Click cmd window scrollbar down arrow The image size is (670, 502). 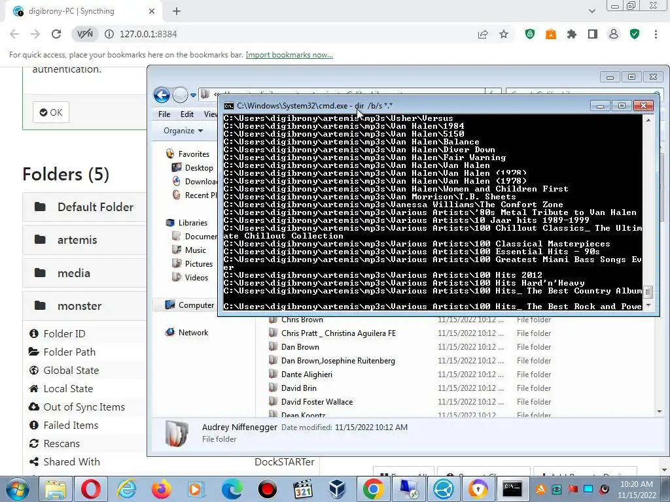648,305
